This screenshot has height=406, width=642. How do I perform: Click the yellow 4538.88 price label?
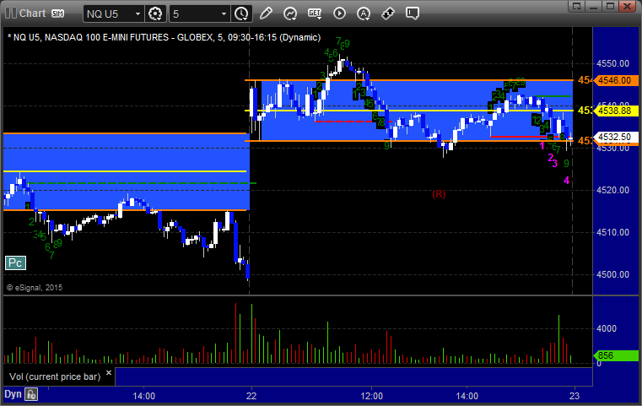click(615, 111)
